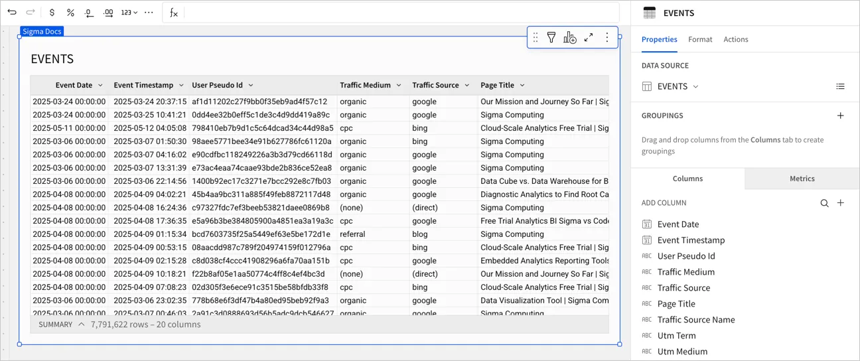This screenshot has width=860, height=361.
Task: Click the 7,791,622 rows summary text
Action: pyautogui.click(x=145, y=325)
